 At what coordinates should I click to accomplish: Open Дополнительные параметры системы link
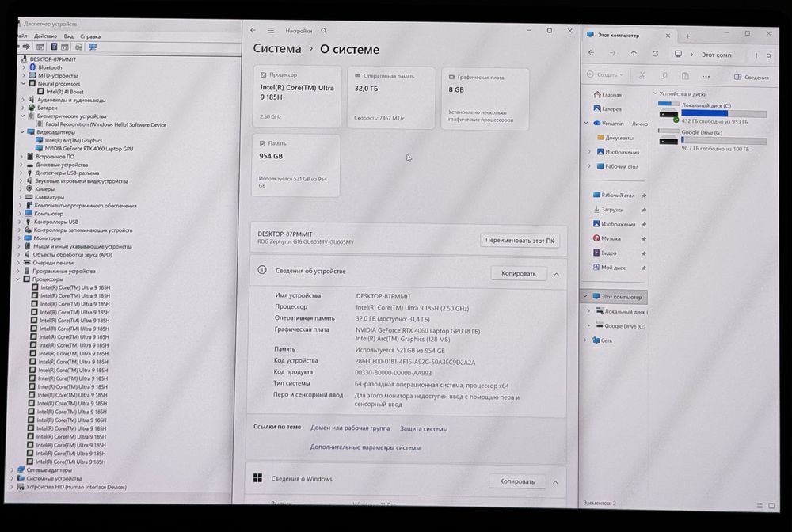pyautogui.click(x=365, y=447)
